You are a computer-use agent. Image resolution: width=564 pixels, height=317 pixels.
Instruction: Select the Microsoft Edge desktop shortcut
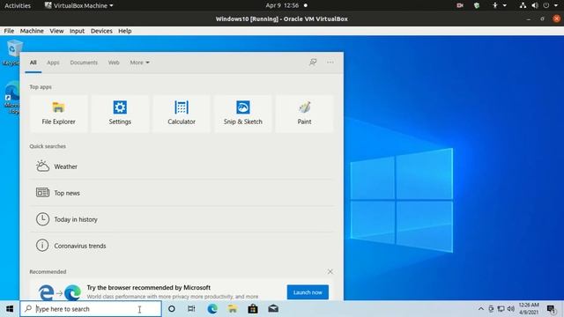[11, 98]
